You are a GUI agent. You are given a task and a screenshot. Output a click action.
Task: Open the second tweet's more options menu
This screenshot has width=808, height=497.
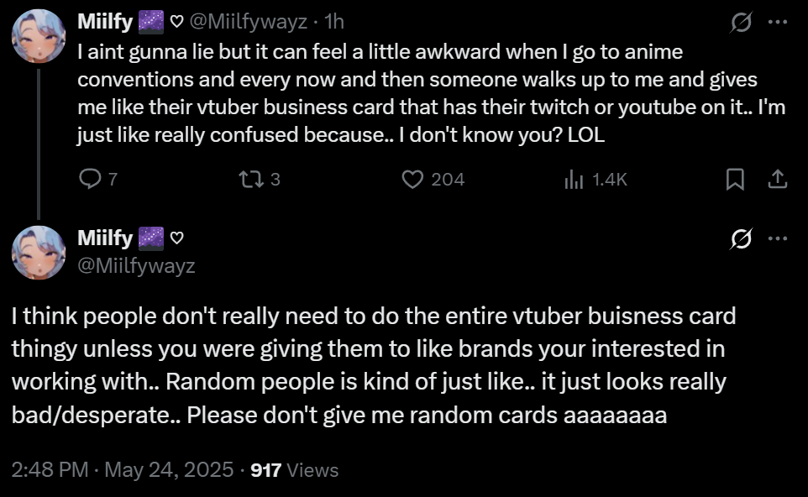coord(777,240)
